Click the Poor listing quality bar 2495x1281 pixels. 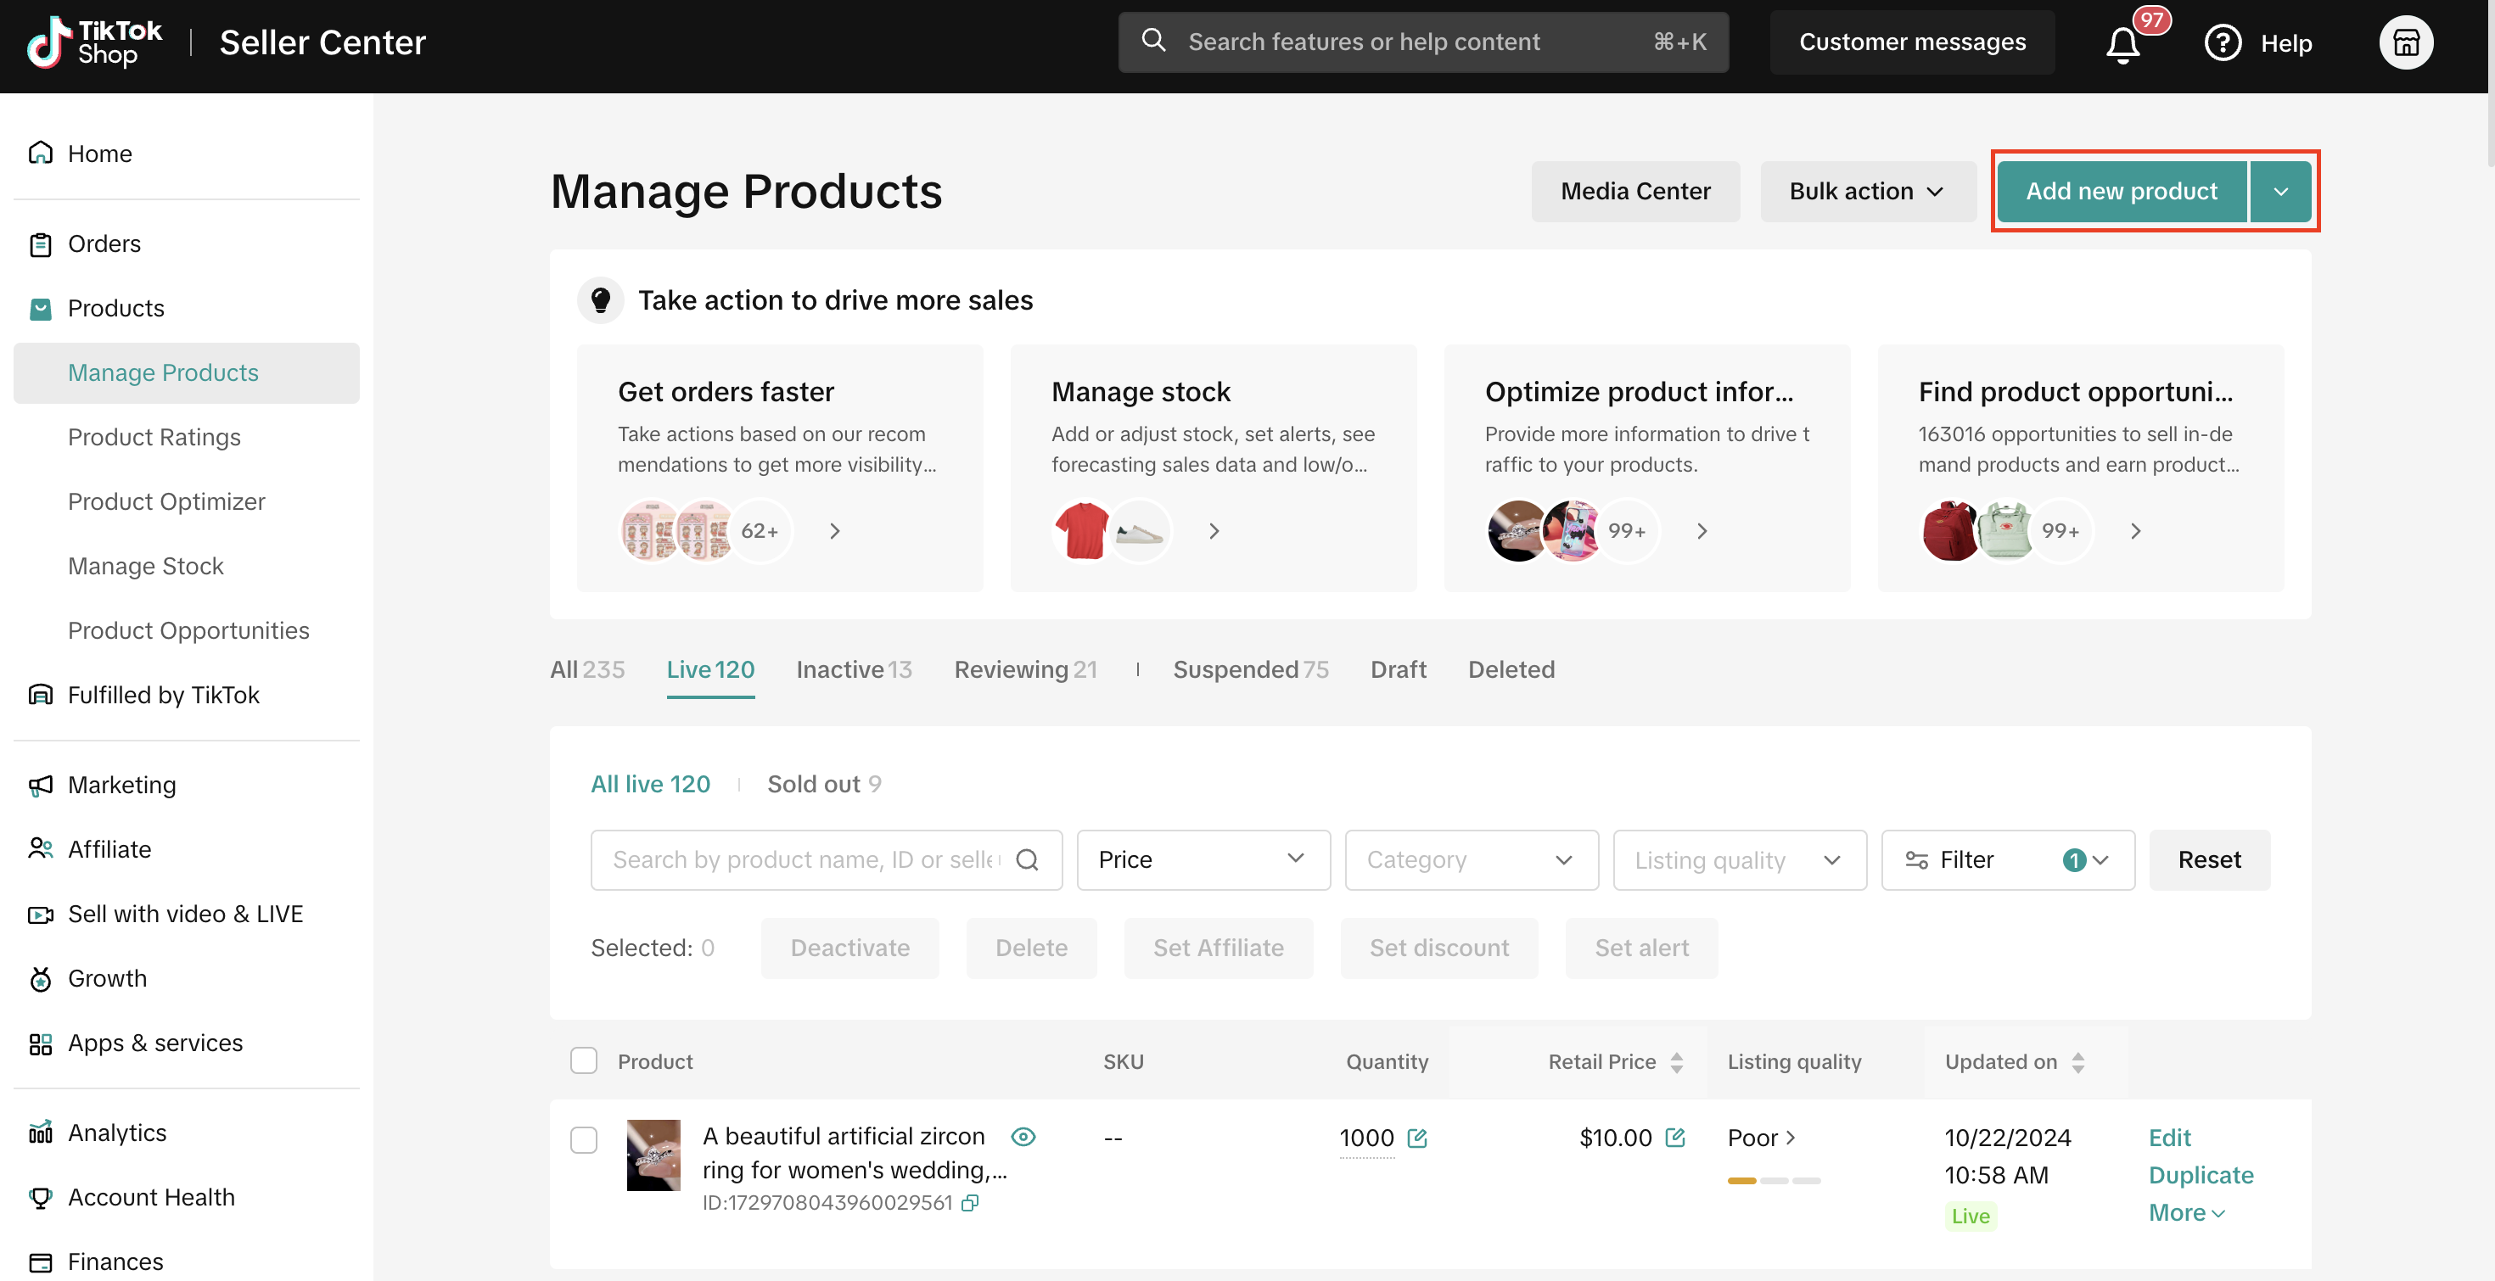(x=1774, y=1180)
